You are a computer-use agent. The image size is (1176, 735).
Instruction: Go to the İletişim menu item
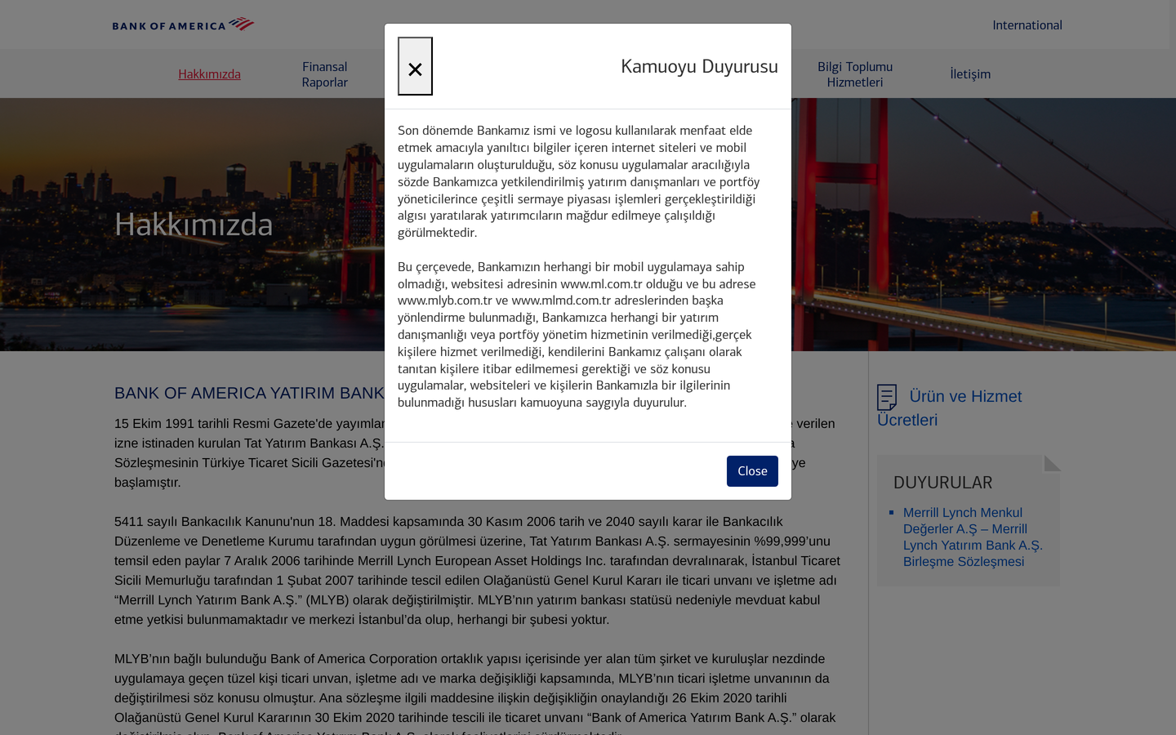[x=970, y=74]
